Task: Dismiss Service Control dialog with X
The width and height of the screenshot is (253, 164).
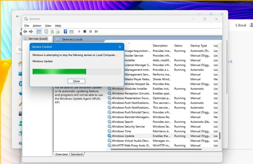Action: click(x=120, y=47)
